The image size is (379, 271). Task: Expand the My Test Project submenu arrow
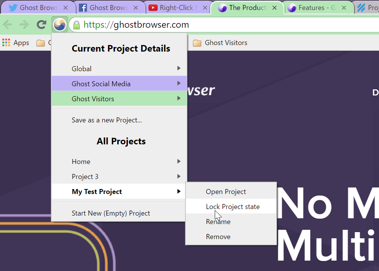click(179, 191)
